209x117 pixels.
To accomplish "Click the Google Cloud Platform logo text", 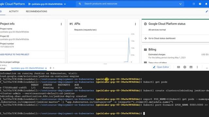I will coord(12,4).
